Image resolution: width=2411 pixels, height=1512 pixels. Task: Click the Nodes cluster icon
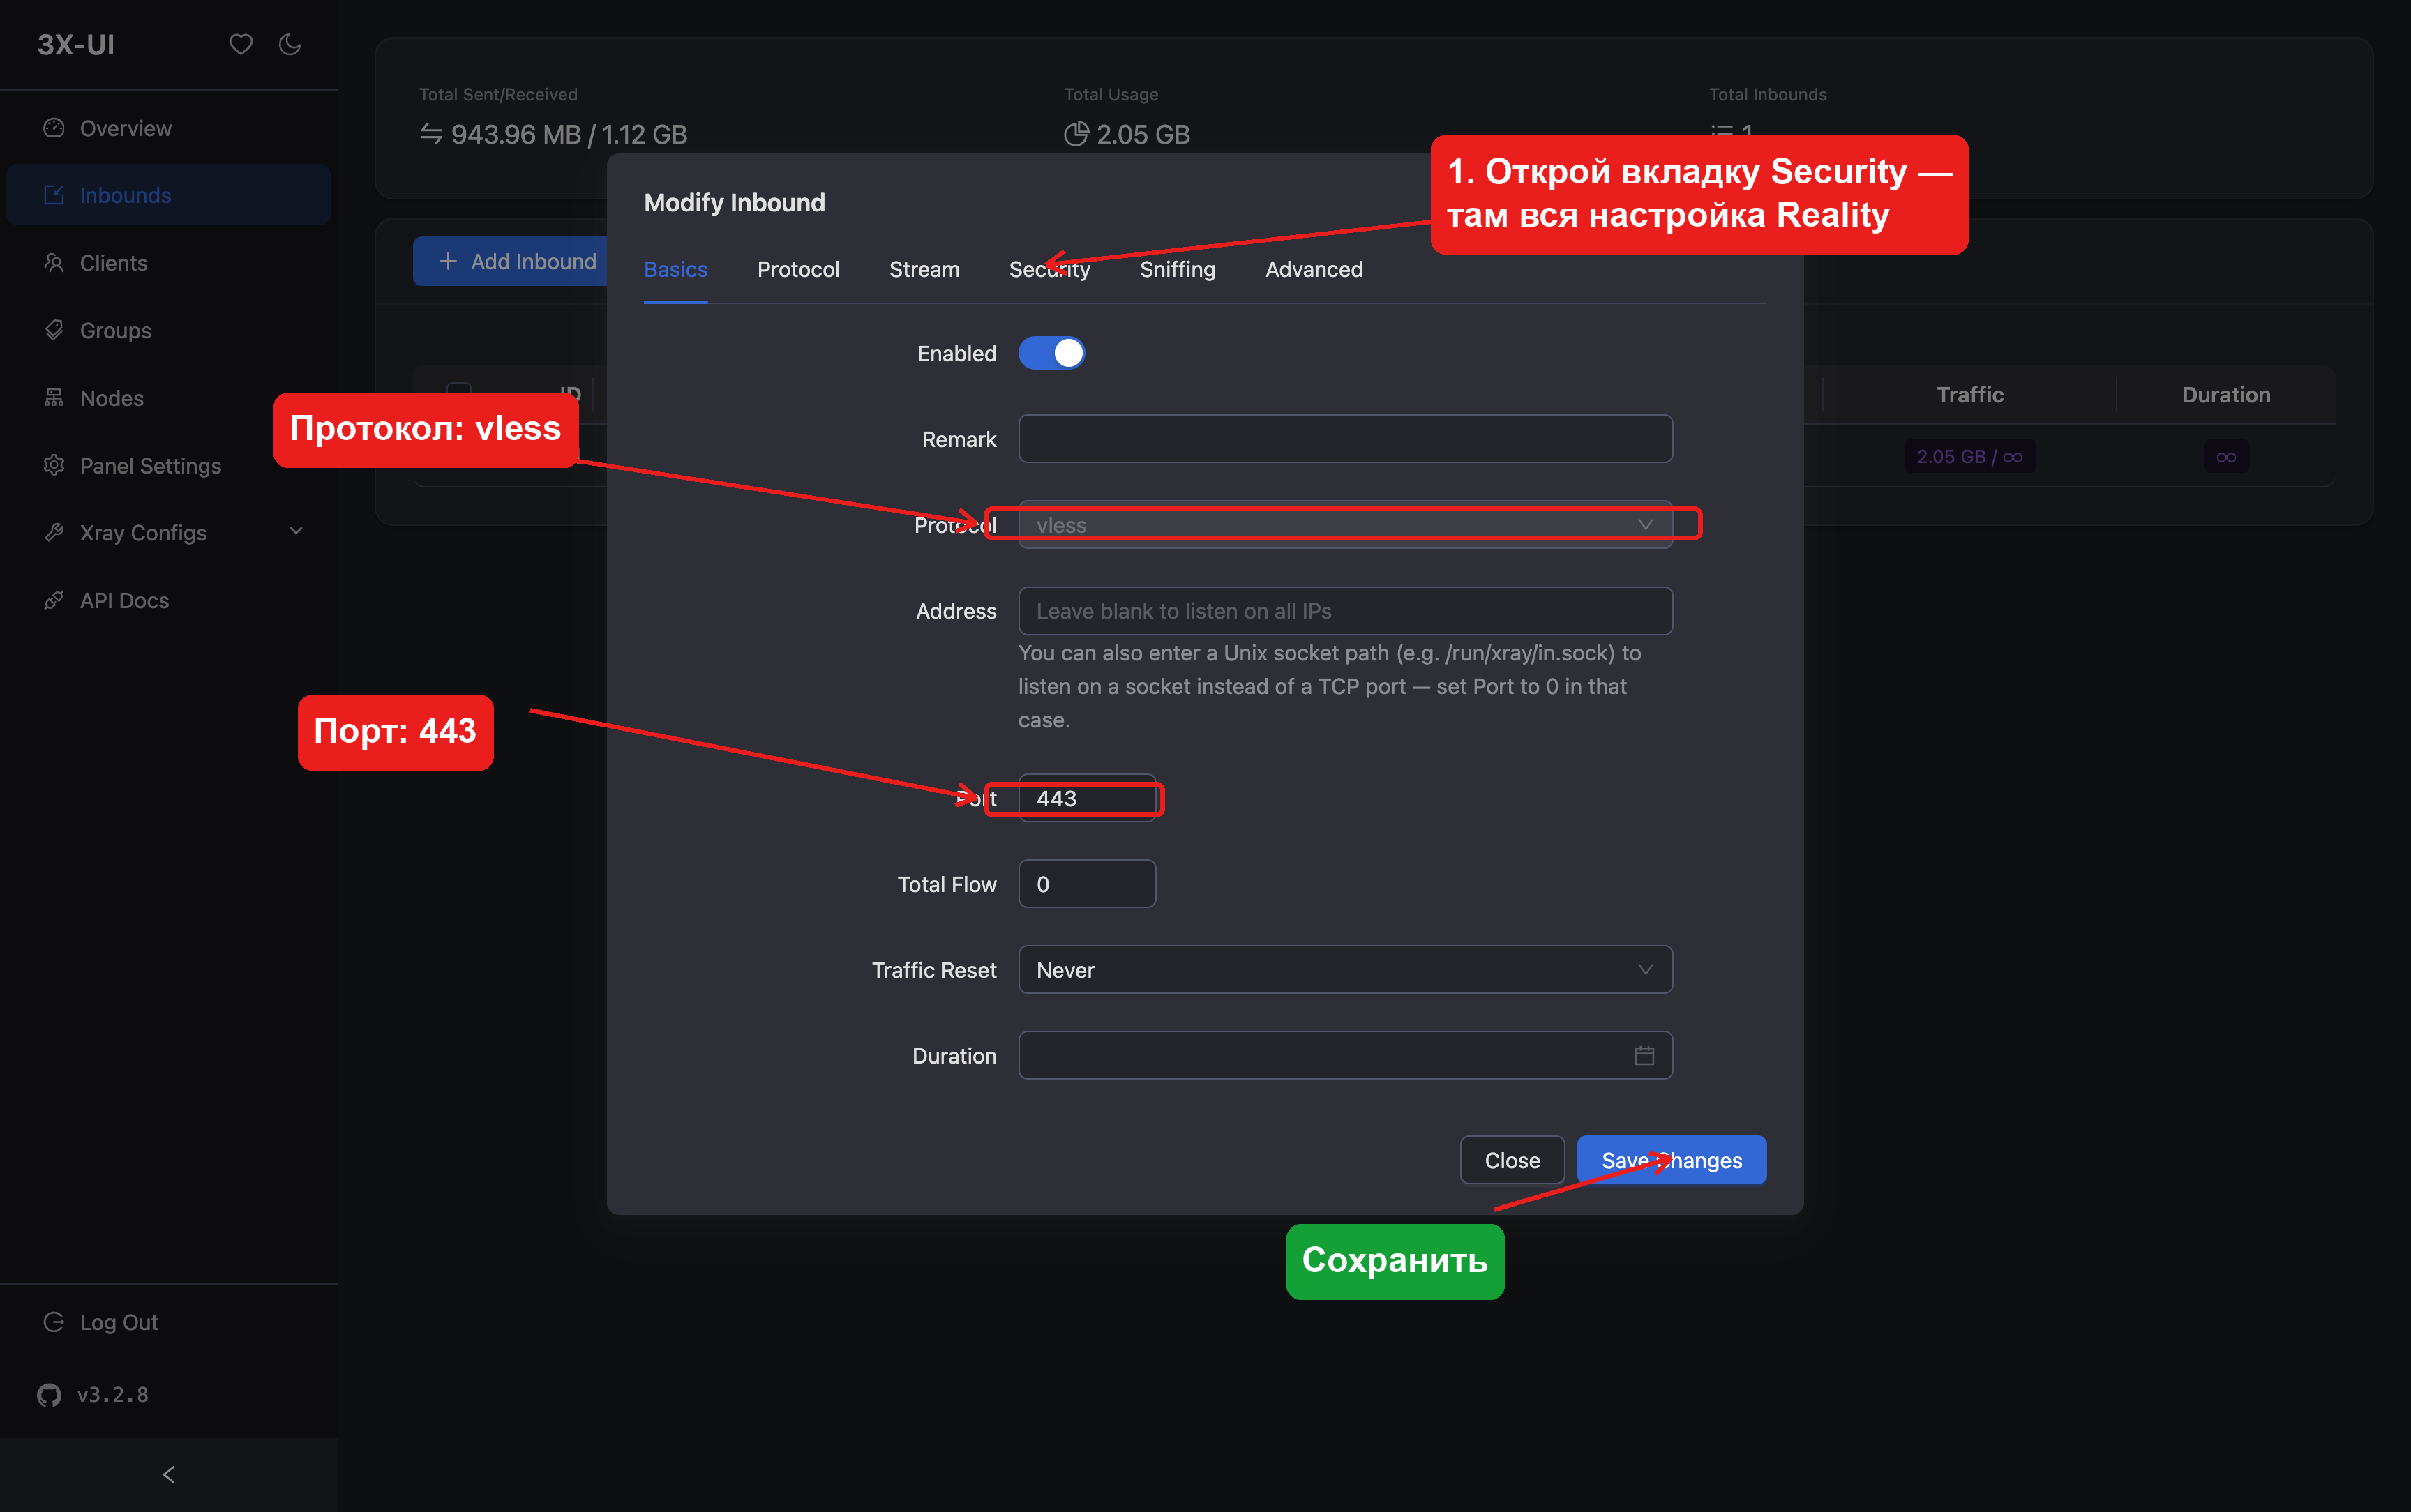pyautogui.click(x=54, y=398)
